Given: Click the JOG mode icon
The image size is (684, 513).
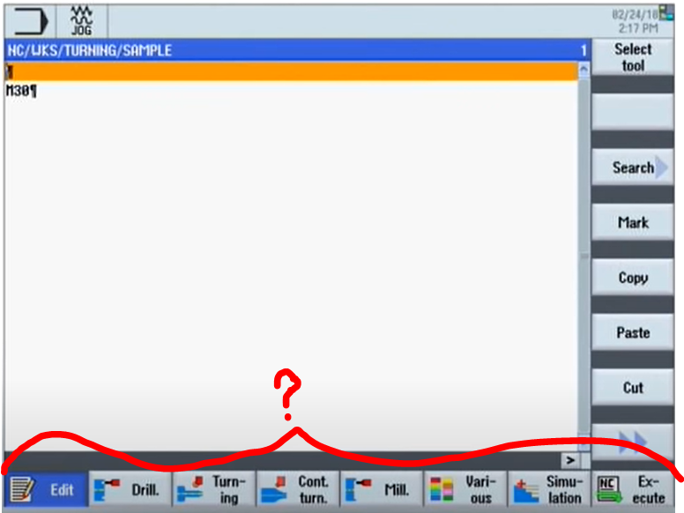Looking at the screenshot, I should pyautogui.click(x=82, y=21).
